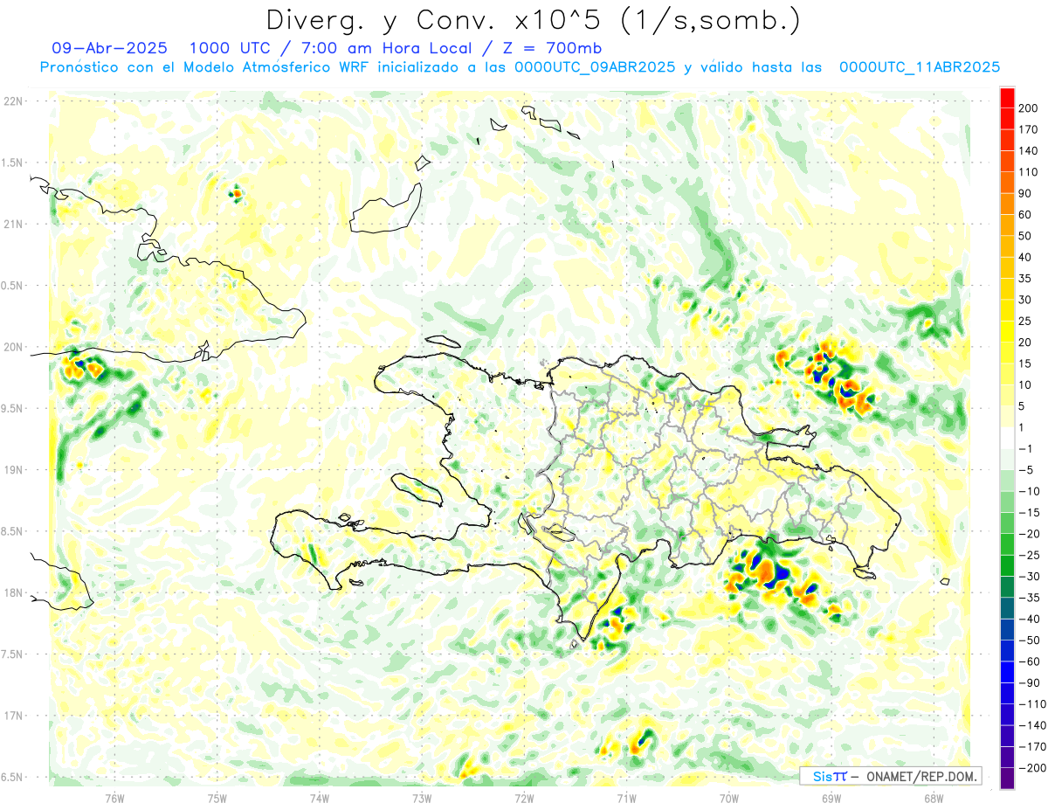Click the -200 value on color scale
The image size is (1048, 810).
1031,768
